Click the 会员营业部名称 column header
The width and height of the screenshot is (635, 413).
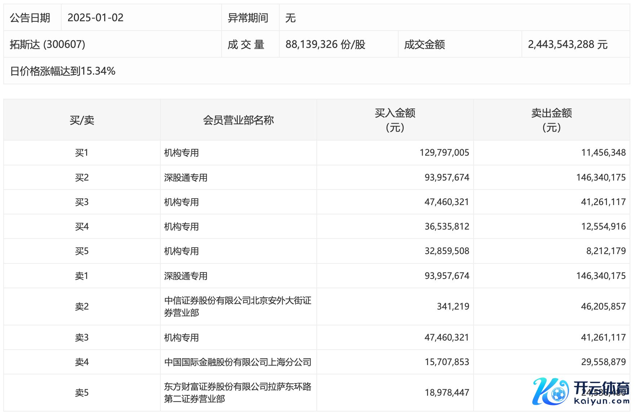pos(238,120)
